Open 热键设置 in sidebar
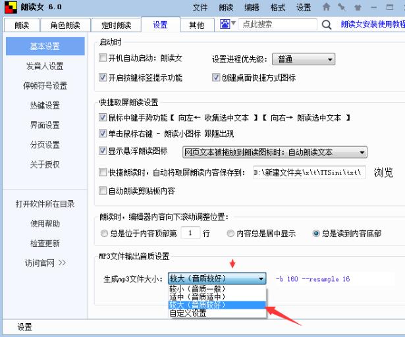The image size is (405, 337). click(x=45, y=105)
